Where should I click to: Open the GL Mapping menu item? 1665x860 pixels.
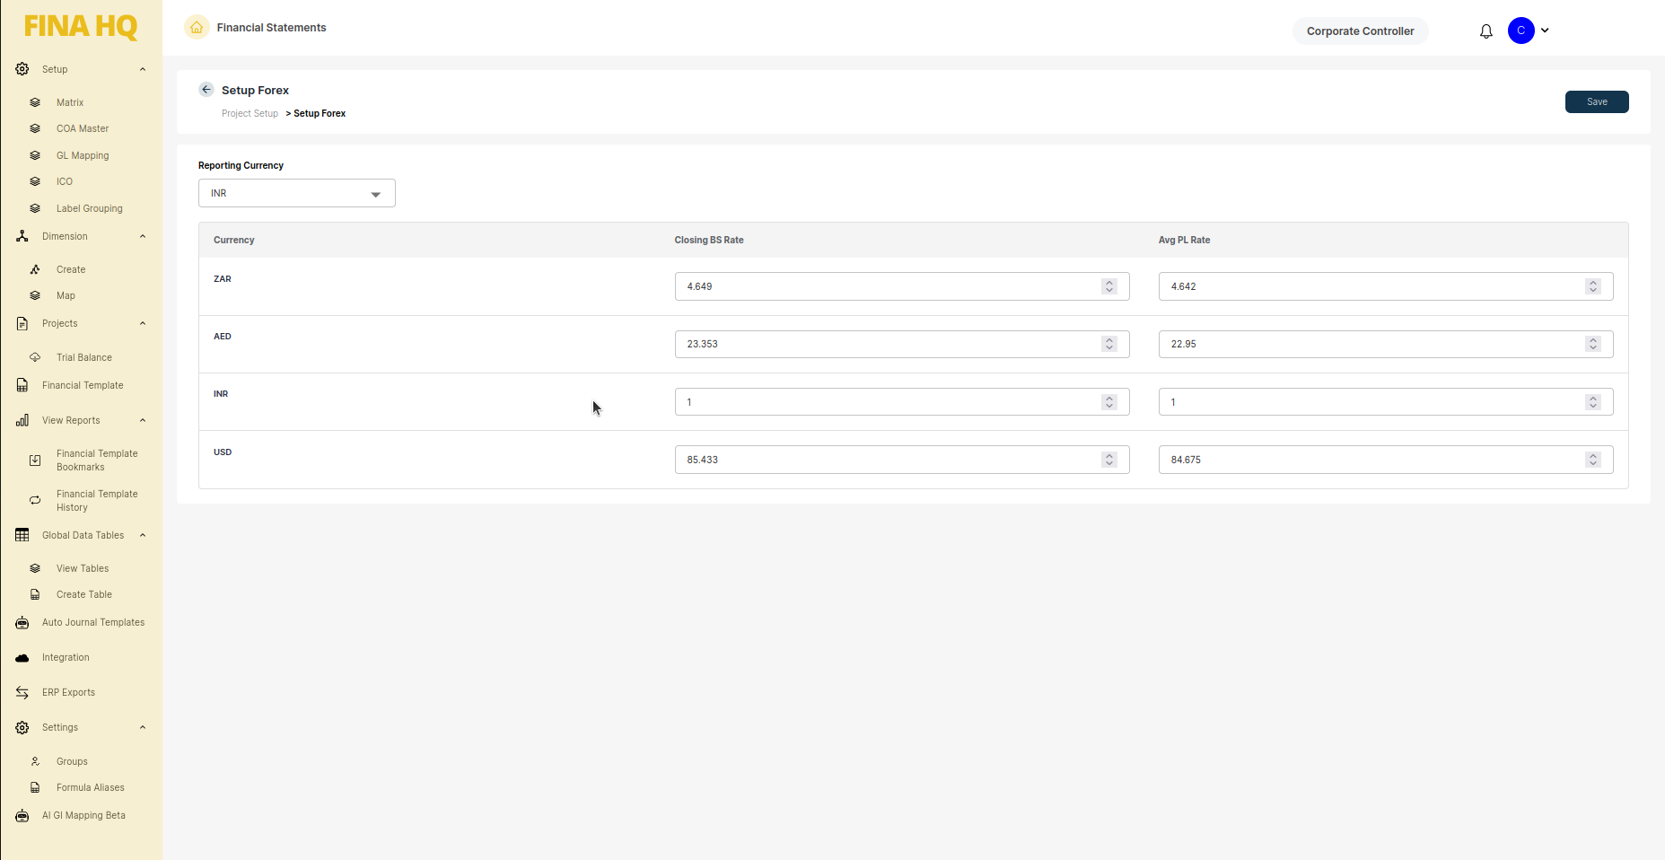tap(83, 156)
